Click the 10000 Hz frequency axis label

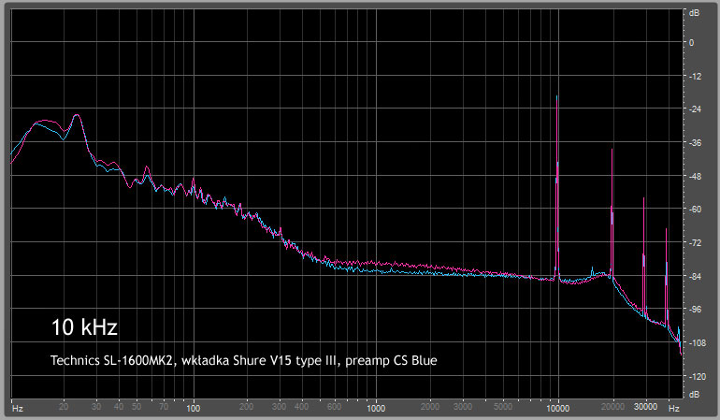[x=558, y=408]
